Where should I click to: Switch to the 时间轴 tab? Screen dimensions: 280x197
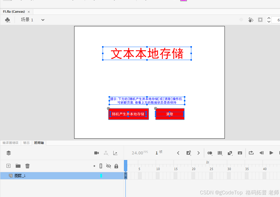(x=39, y=143)
